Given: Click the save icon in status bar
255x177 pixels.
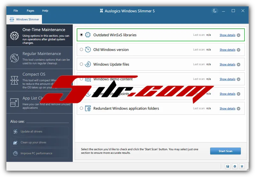Looking at the screenshot, I should pyautogui.click(x=228, y=166).
